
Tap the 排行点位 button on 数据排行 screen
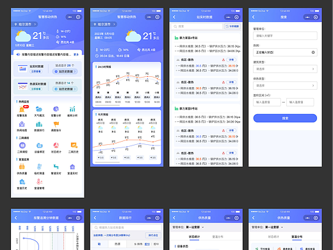tap(153, 235)
